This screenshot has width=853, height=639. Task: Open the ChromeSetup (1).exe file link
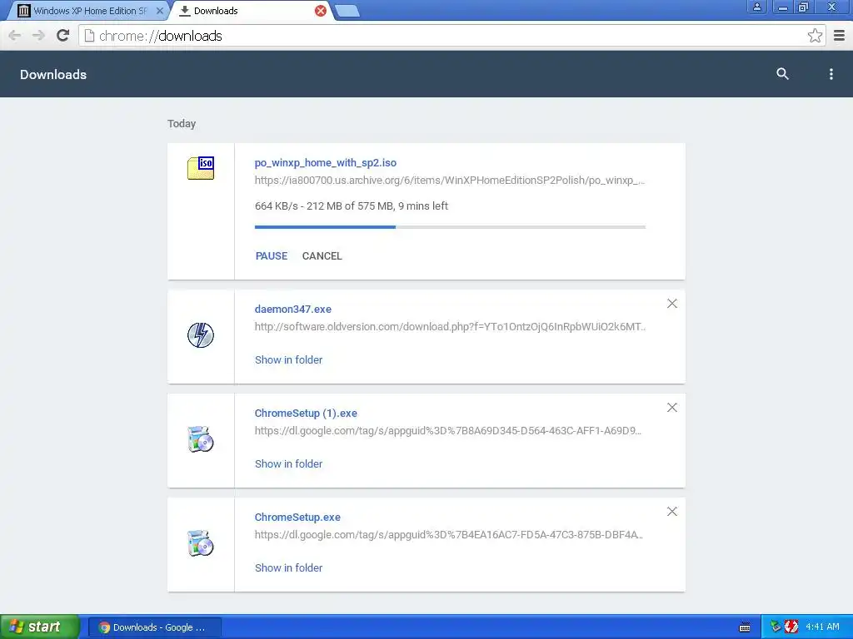click(306, 413)
